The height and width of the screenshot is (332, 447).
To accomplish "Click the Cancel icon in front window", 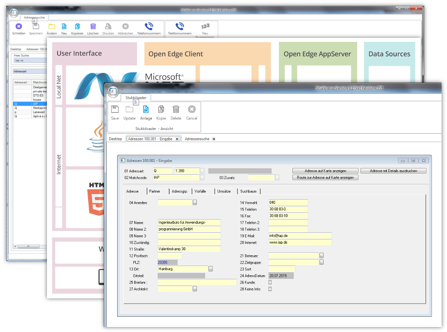I will click(192, 109).
